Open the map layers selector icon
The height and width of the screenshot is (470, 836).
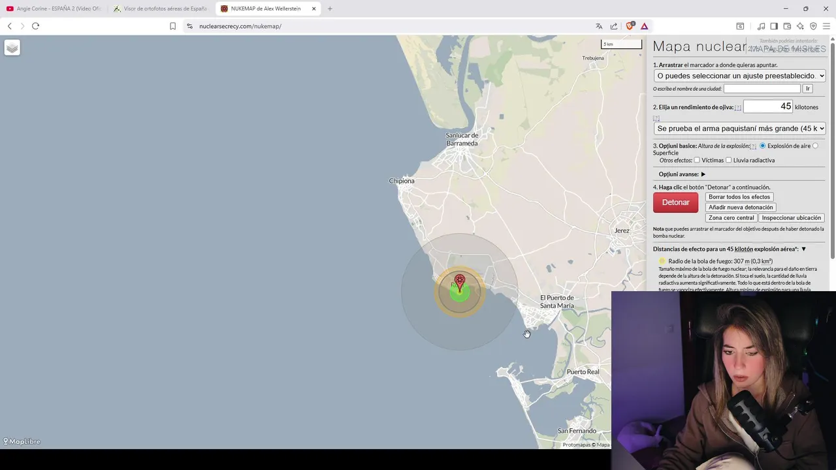coord(12,48)
